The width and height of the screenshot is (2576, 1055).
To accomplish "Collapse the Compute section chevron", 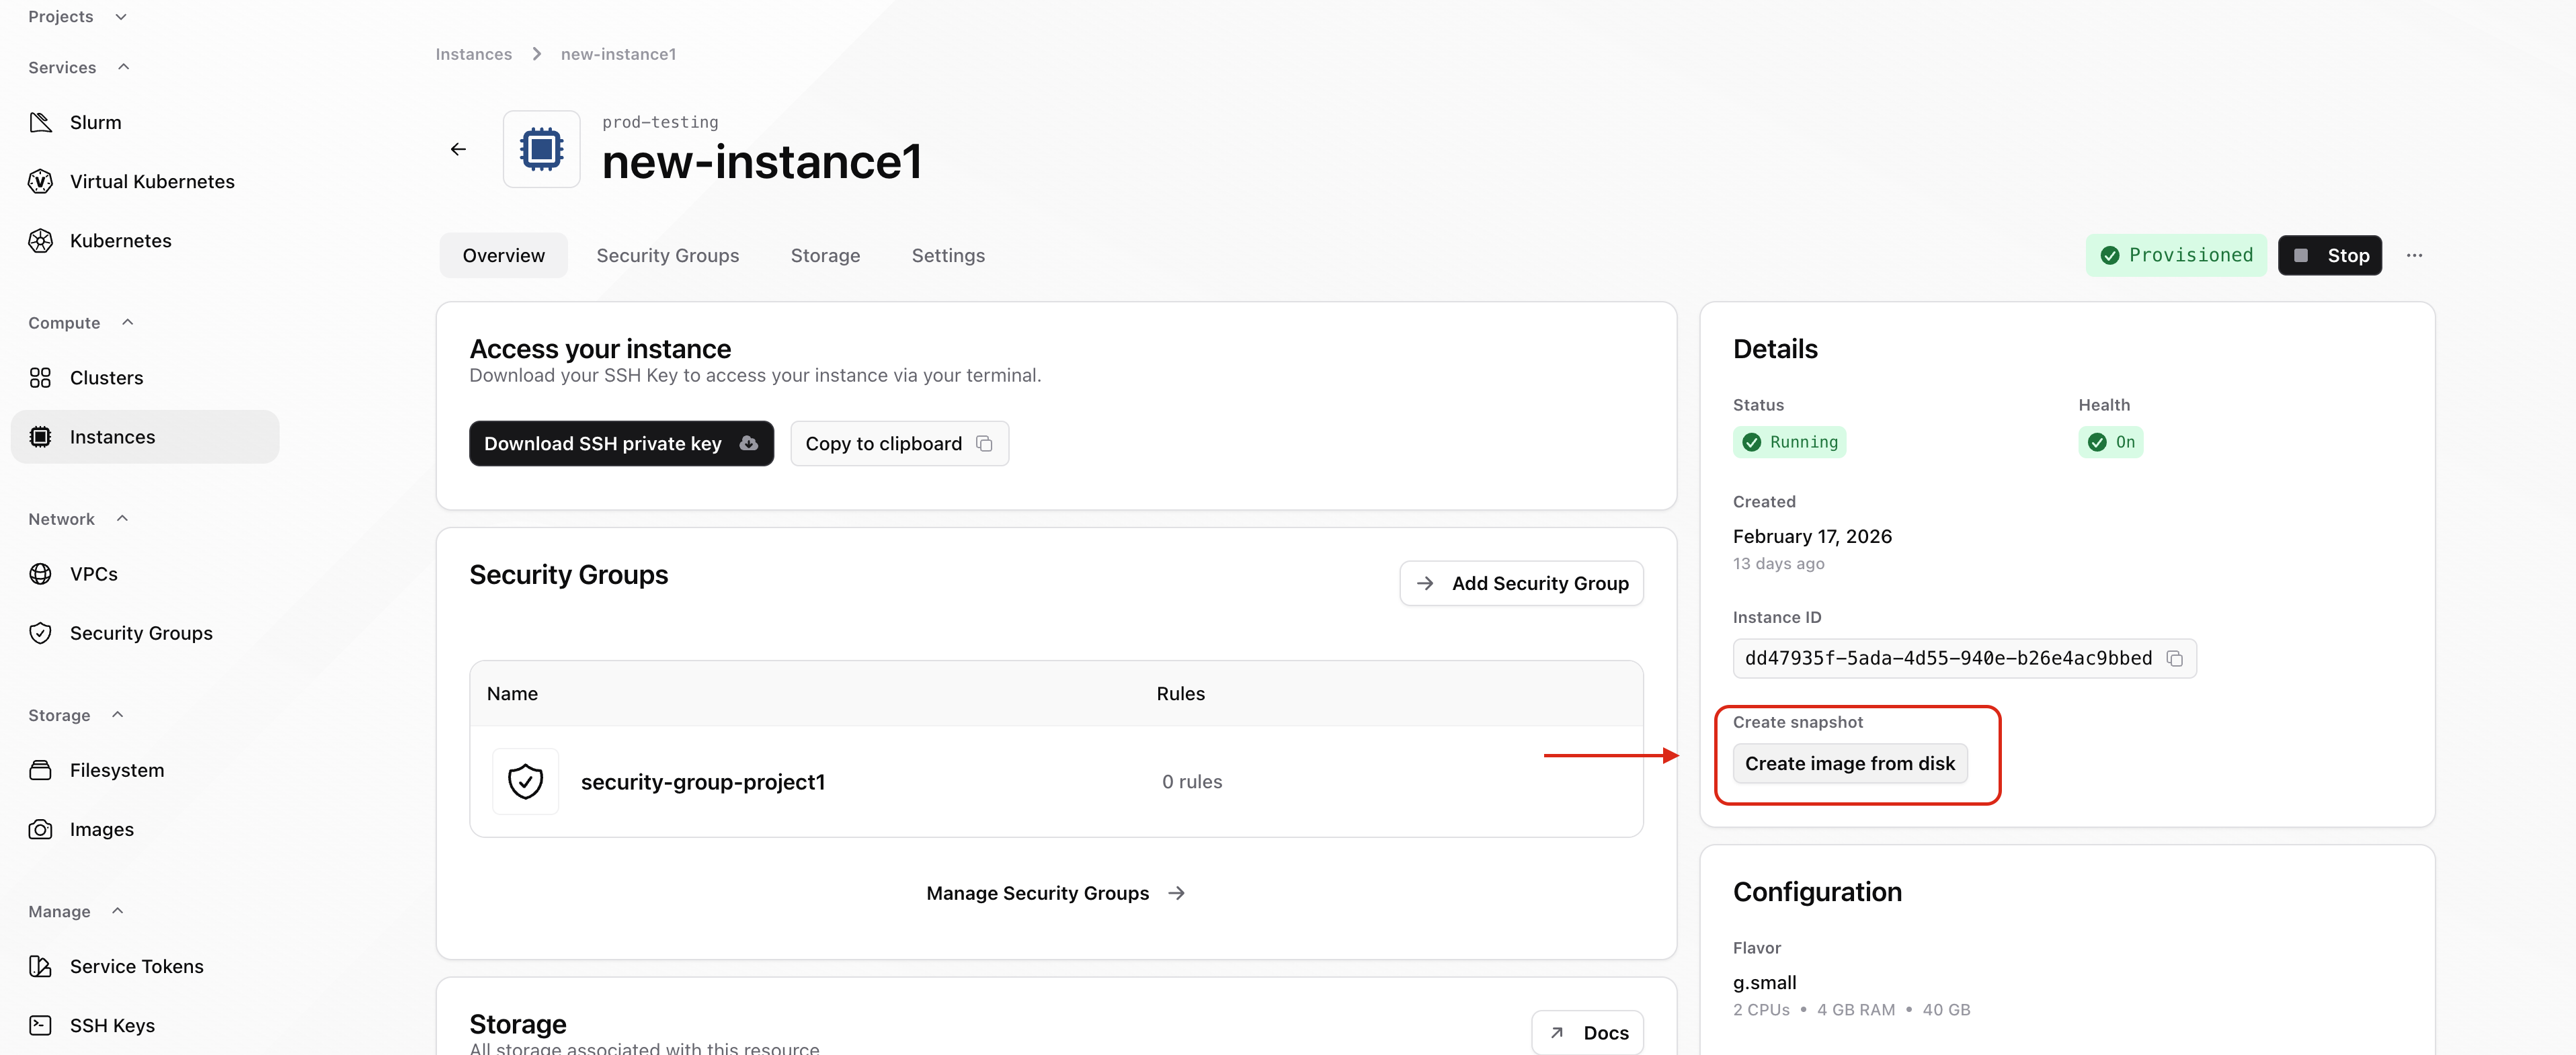I will click(127, 322).
